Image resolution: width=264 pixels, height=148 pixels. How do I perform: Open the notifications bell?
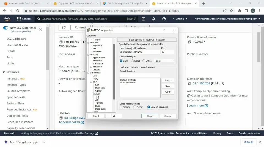point(154,19)
